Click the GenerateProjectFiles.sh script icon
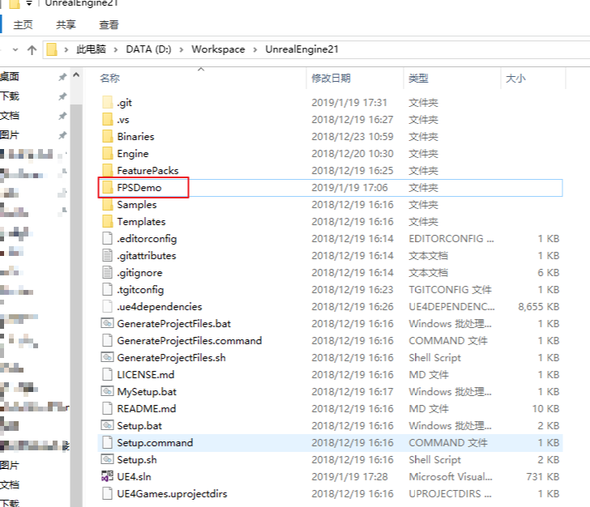 point(108,357)
